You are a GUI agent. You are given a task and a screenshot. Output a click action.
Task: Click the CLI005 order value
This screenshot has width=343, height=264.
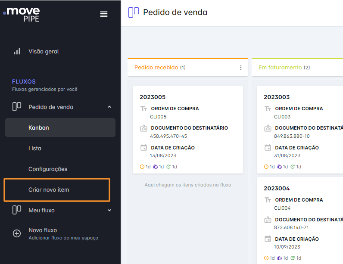click(x=158, y=117)
